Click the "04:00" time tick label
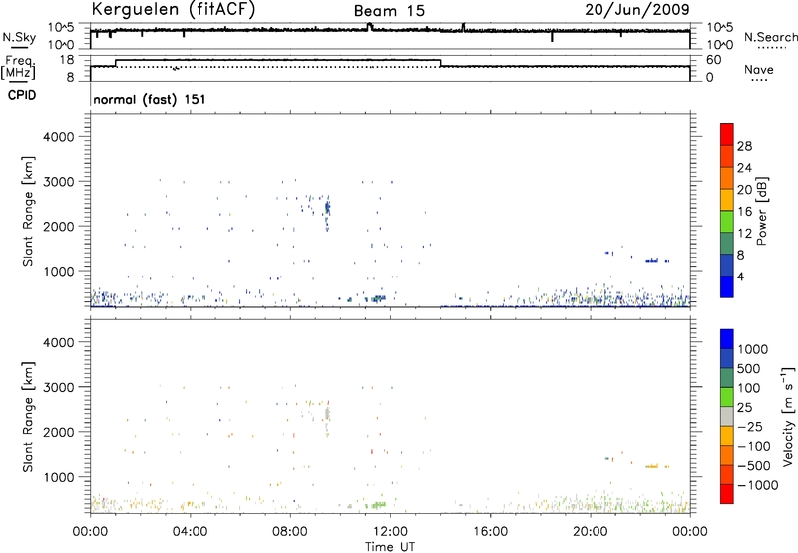Image resolution: width=798 pixels, height=553 pixels. point(190,532)
